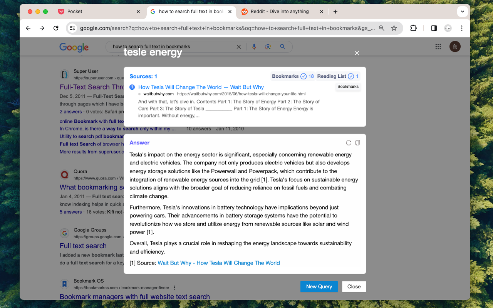This screenshot has height=308, width=493.
Task: Close the Pocket tab
Action: pyautogui.click(x=138, y=12)
